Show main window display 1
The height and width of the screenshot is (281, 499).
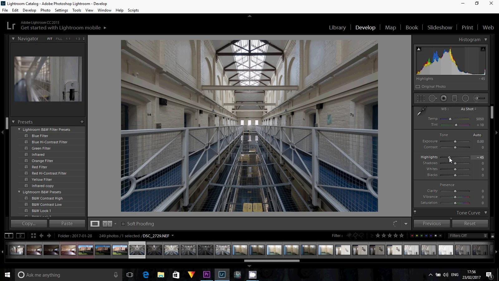point(9,236)
